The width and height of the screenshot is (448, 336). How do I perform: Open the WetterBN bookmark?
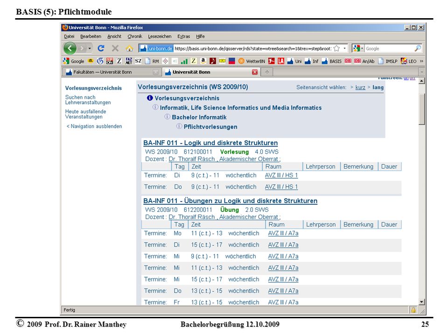click(252, 61)
